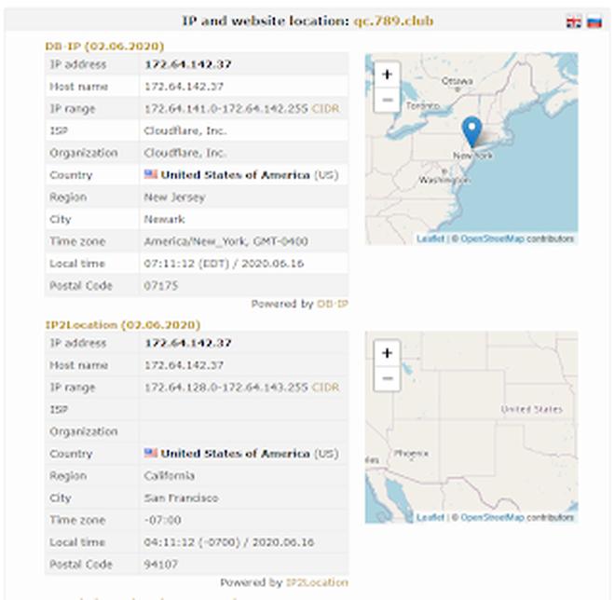615x600 pixels.
Task: Switch language using the English flag icon
Action: pos(574,21)
